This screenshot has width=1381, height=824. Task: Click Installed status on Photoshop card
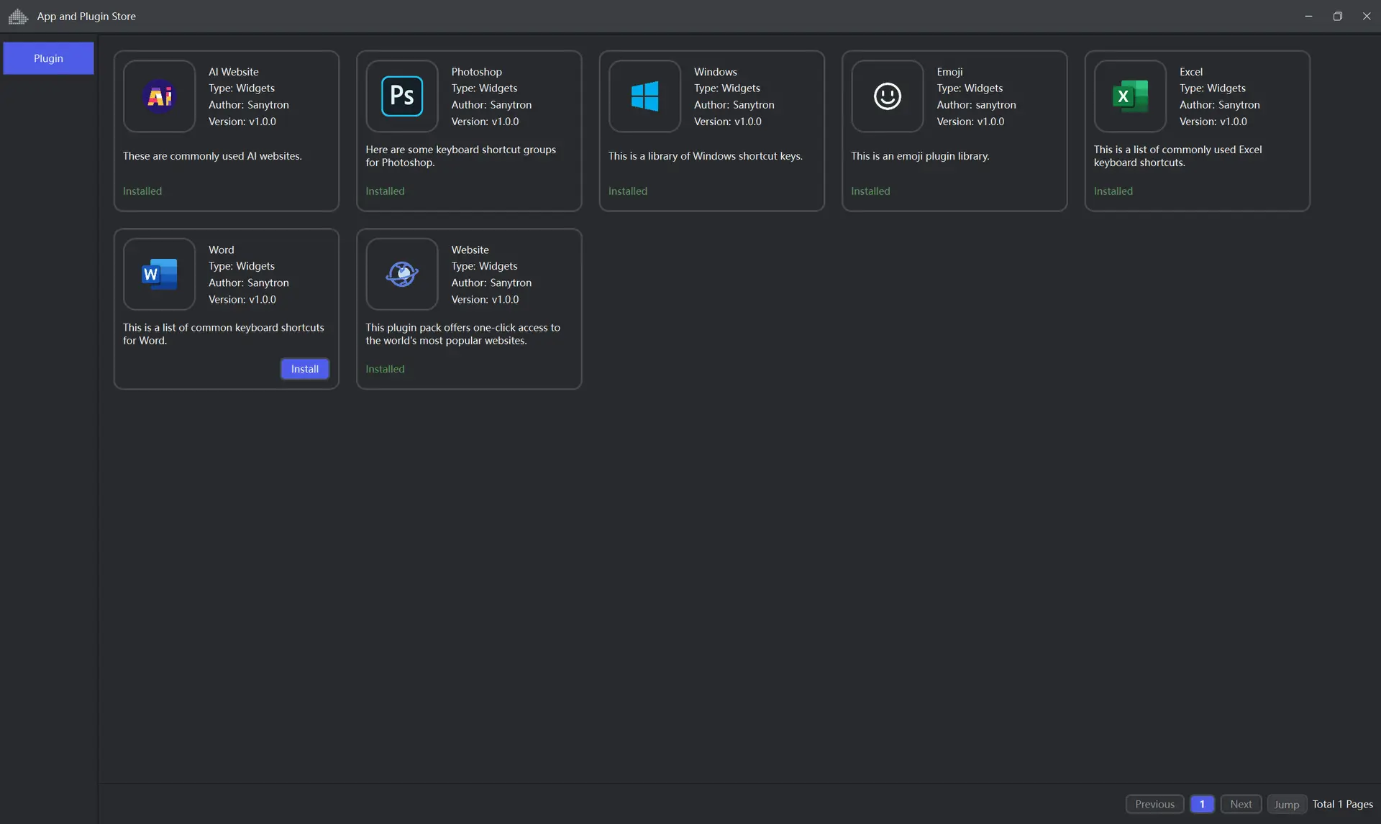[385, 191]
